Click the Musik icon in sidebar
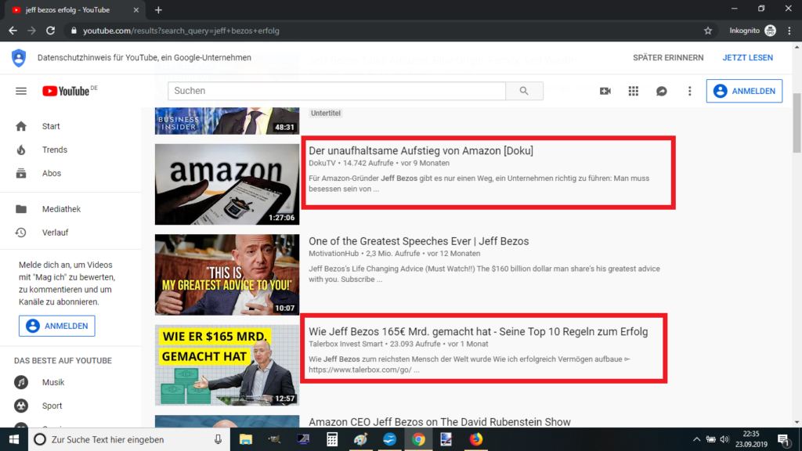The image size is (802, 451). (x=21, y=382)
